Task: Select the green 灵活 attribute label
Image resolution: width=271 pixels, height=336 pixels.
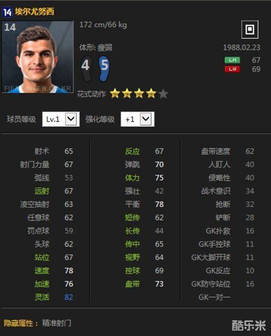Action: pos(42,297)
